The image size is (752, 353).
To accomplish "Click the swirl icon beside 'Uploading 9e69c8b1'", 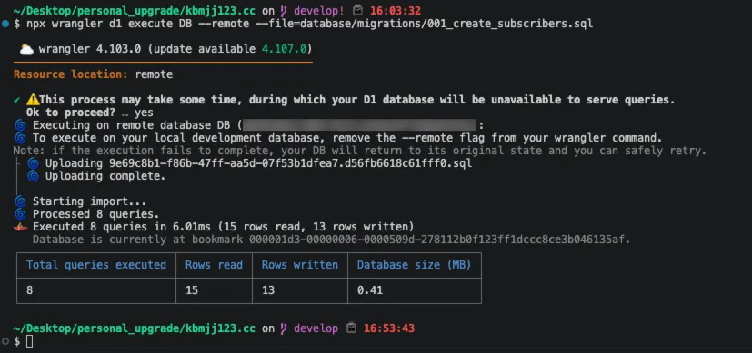I will click(x=33, y=163).
